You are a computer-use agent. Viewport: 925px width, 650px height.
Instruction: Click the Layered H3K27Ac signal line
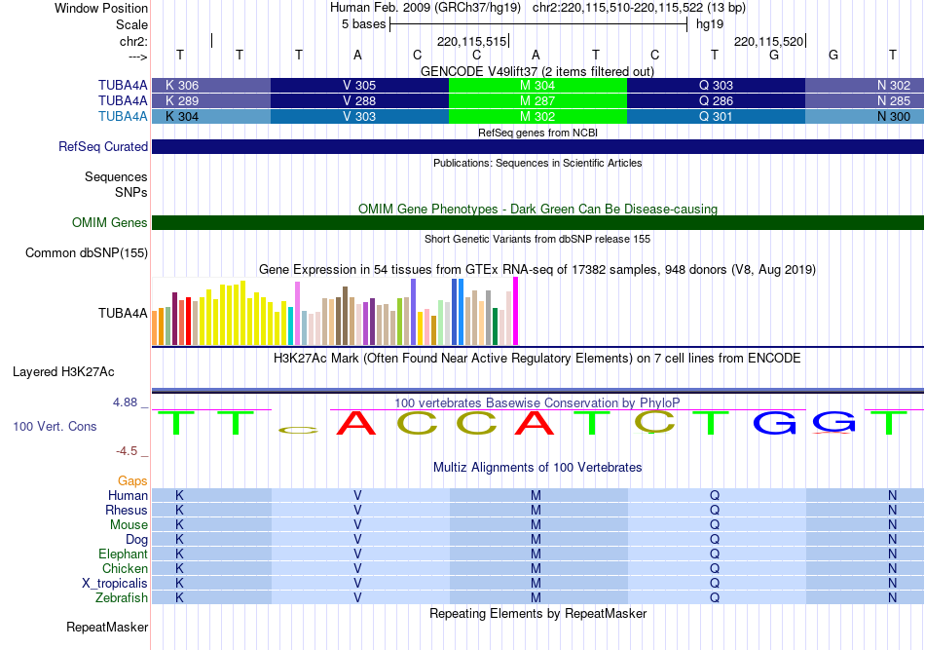pos(537,390)
